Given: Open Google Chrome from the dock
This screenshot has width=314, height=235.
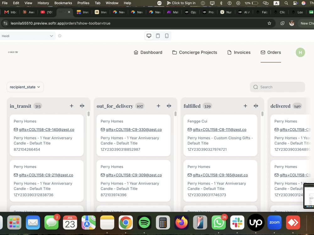Looking at the screenshot, I should pyautogui.click(x=126, y=222).
